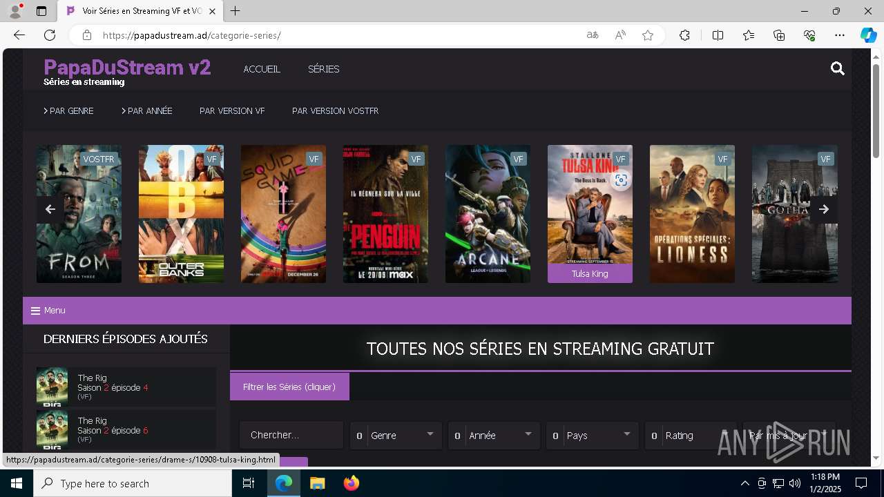Advance carousel with right arrow
Screen dimensions: 884x497
[x=824, y=209]
